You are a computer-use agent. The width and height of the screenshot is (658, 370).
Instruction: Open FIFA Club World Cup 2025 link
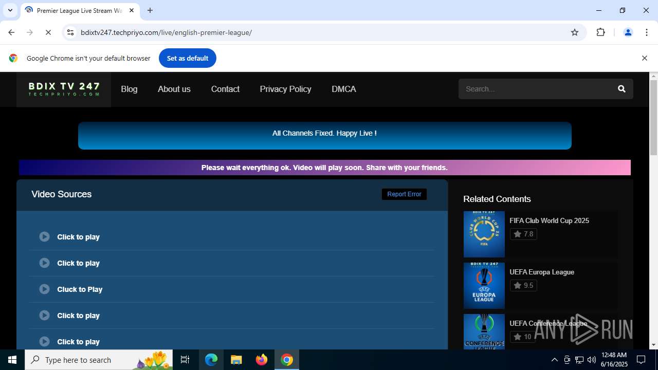tap(549, 220)
